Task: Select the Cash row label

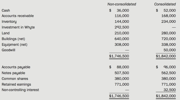Action: (x=6, y=10)
